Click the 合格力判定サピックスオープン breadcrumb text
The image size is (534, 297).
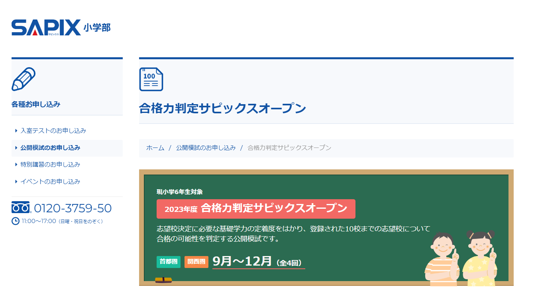point(290,147)
